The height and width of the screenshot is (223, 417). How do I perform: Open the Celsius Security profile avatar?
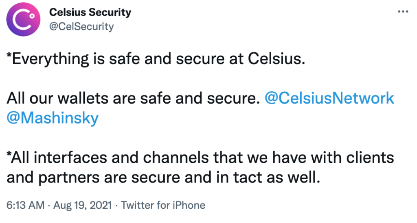point(23,19)
